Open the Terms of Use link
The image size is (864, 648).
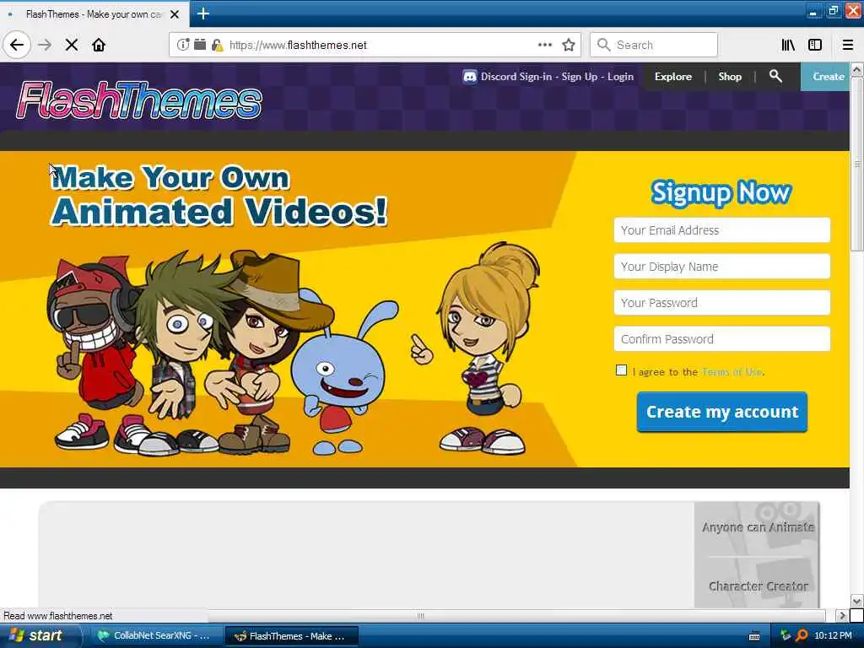(x=732, y=372)
